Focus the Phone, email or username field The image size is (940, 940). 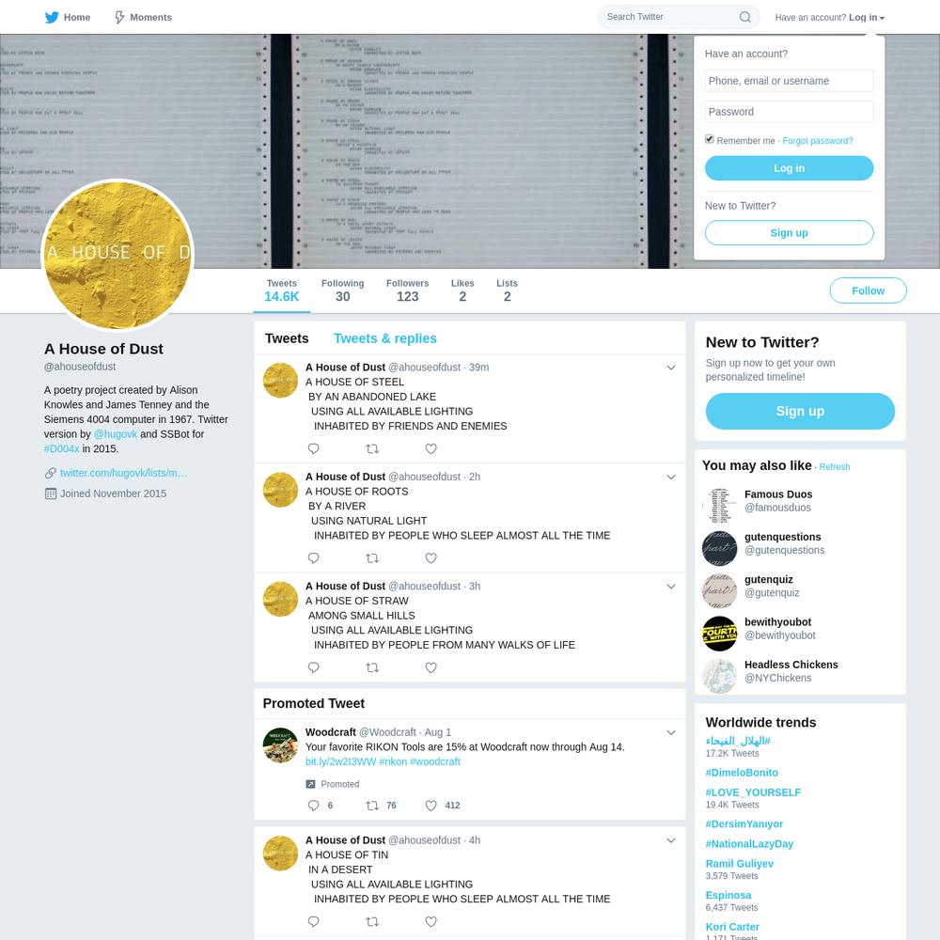point(789,81)
